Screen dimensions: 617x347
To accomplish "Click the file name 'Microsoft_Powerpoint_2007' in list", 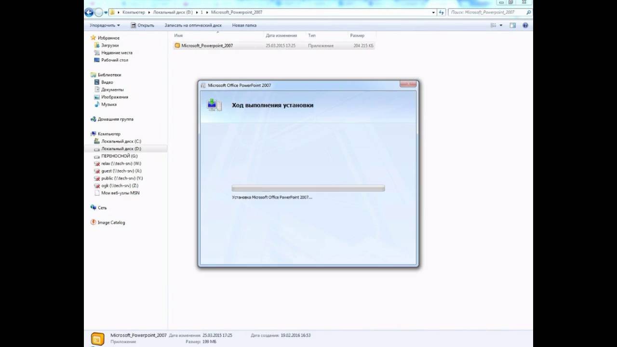I will [207, 45].
